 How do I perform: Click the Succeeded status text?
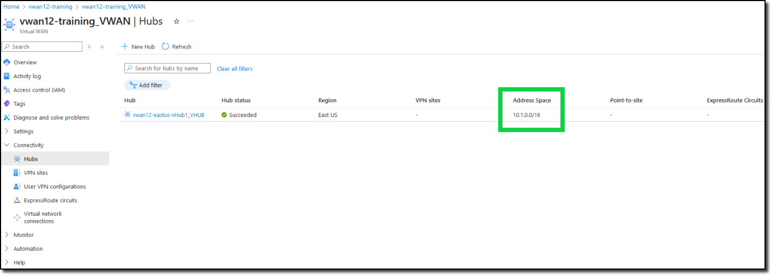tap(243, 115)
